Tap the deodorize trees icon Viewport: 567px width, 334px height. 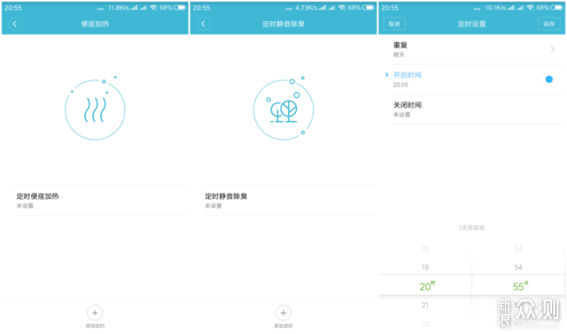point(283,110)
